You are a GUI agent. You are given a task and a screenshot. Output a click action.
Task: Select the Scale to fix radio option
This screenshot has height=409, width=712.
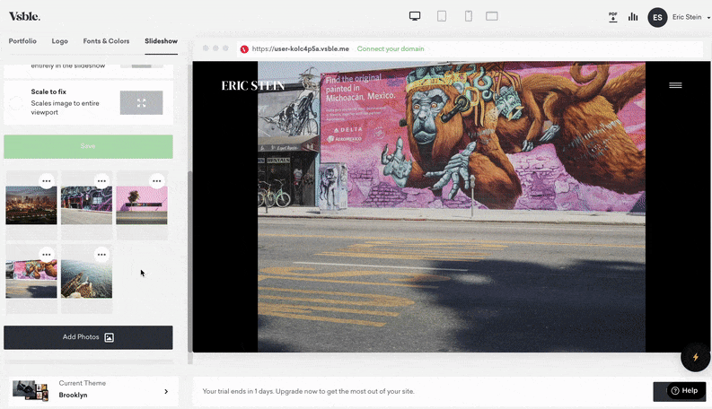[x=16, y=103]
